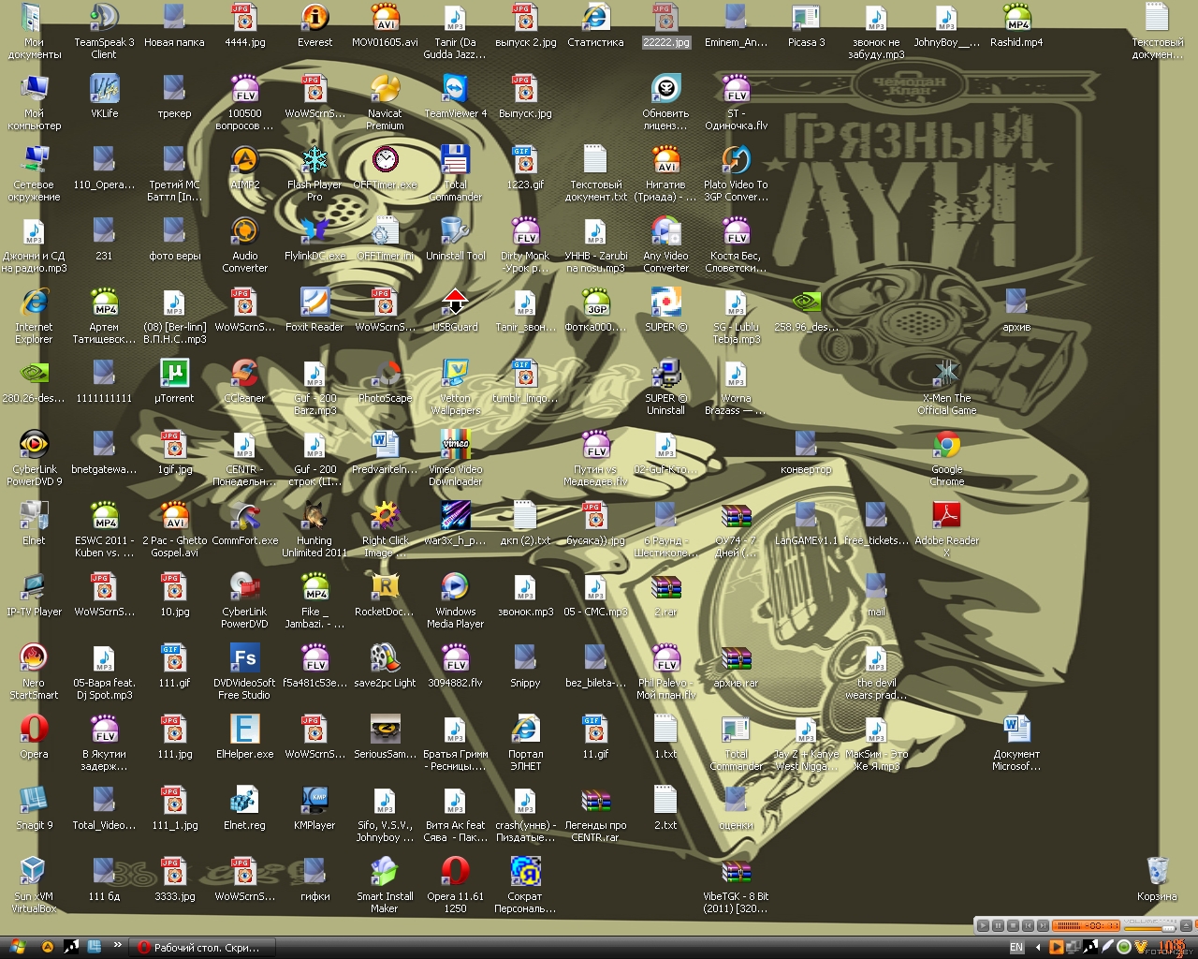This screenshot has width=1198, height=959.
Task: Open the PhotoScape icon
Action: pyautogui.click(x=385, y=381)
